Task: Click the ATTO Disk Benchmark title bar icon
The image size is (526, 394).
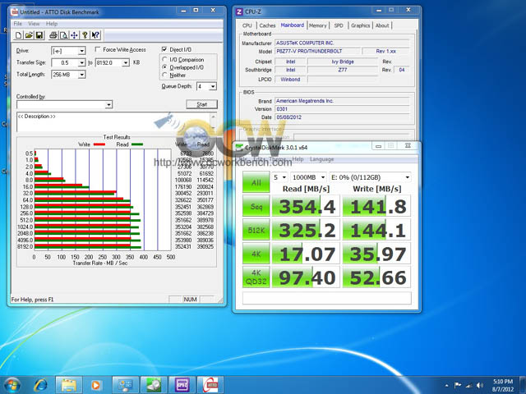Action: [x=15, y=12]
